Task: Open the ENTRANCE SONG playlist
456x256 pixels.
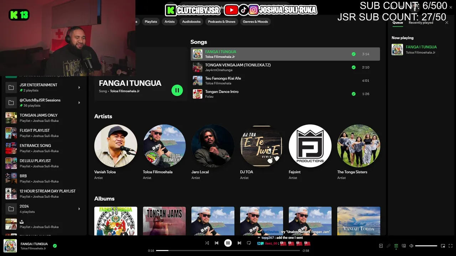Action: (43, 148)
